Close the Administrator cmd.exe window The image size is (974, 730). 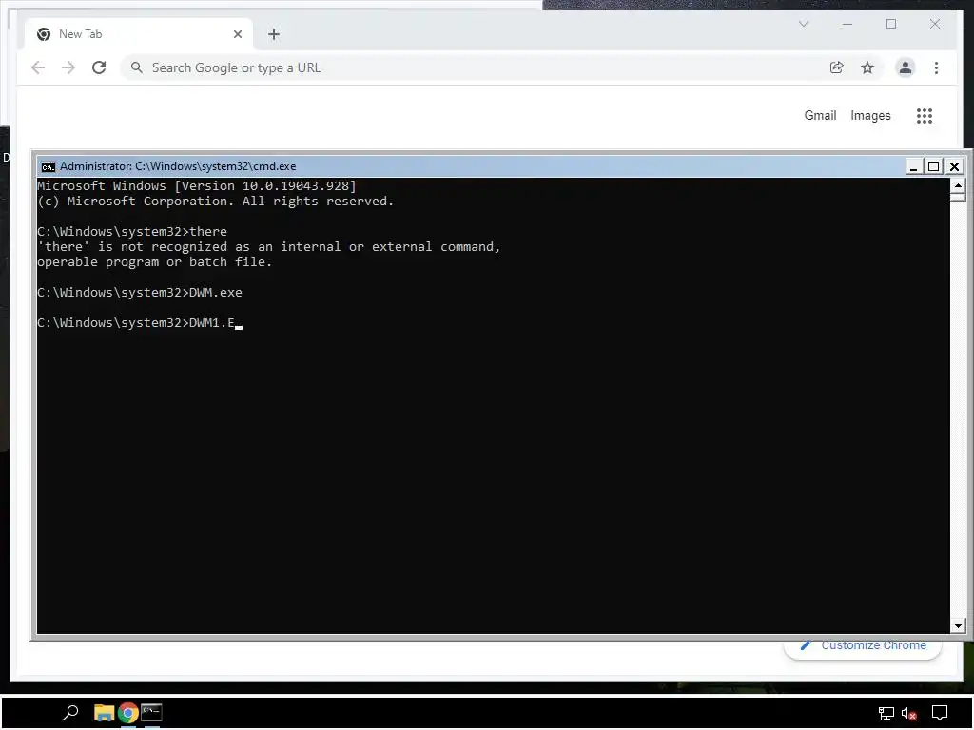pyautogui.click(x=954, y=166)
